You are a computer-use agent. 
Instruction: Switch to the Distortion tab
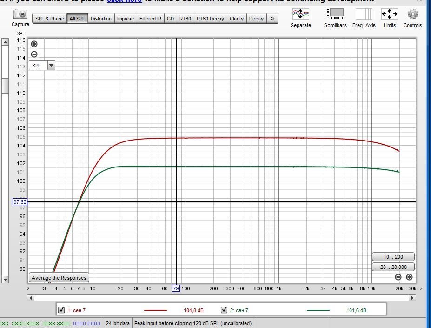[101, 19]
